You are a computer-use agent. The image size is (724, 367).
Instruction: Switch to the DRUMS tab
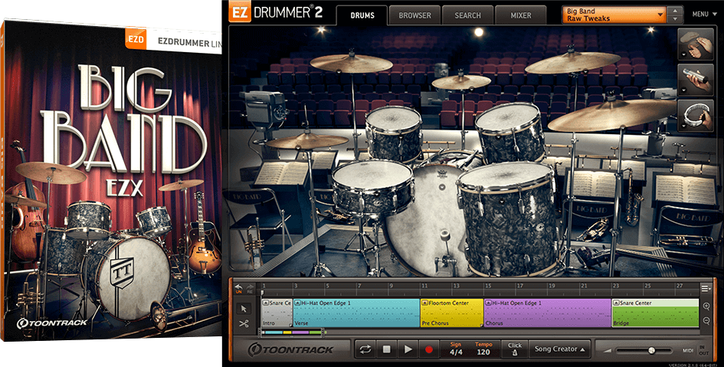(362, 15)
